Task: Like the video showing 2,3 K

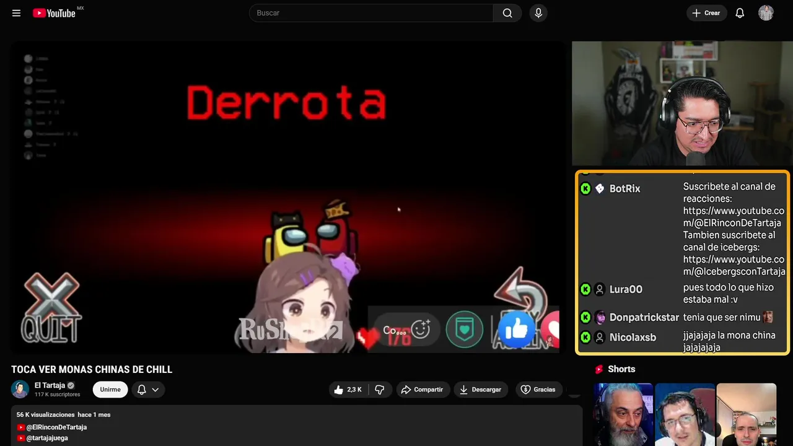Action: [x=347, y=390]
